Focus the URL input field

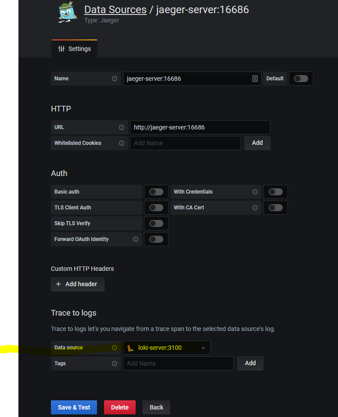click(200, 127)
